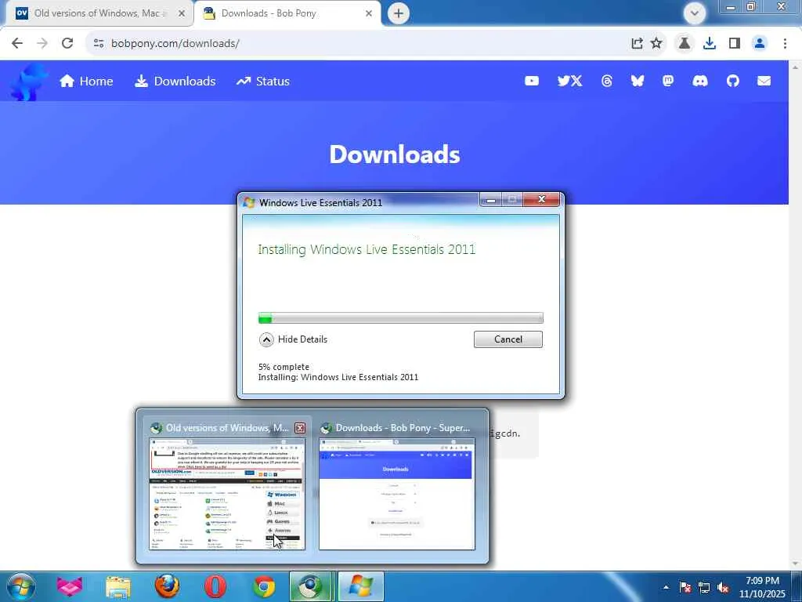The height and width of the screenshot is (602, 802).
Task: Launch Firefox from taskbar
Action: 167,586
